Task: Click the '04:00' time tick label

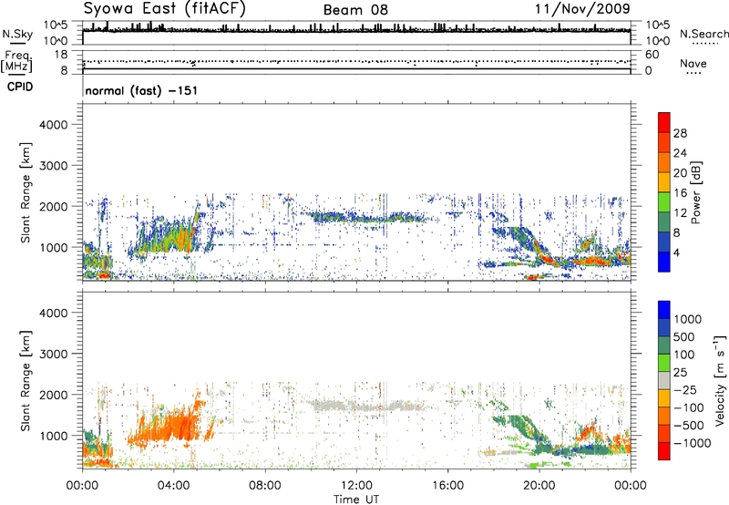Action: [173, 486]
